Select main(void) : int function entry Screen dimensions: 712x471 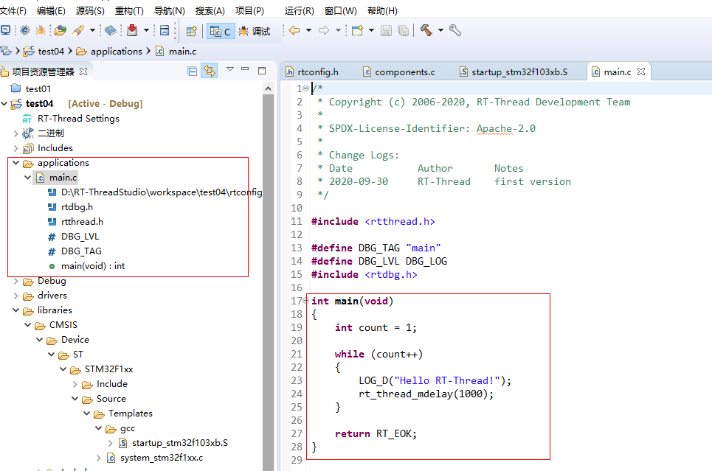pos(93,266)
